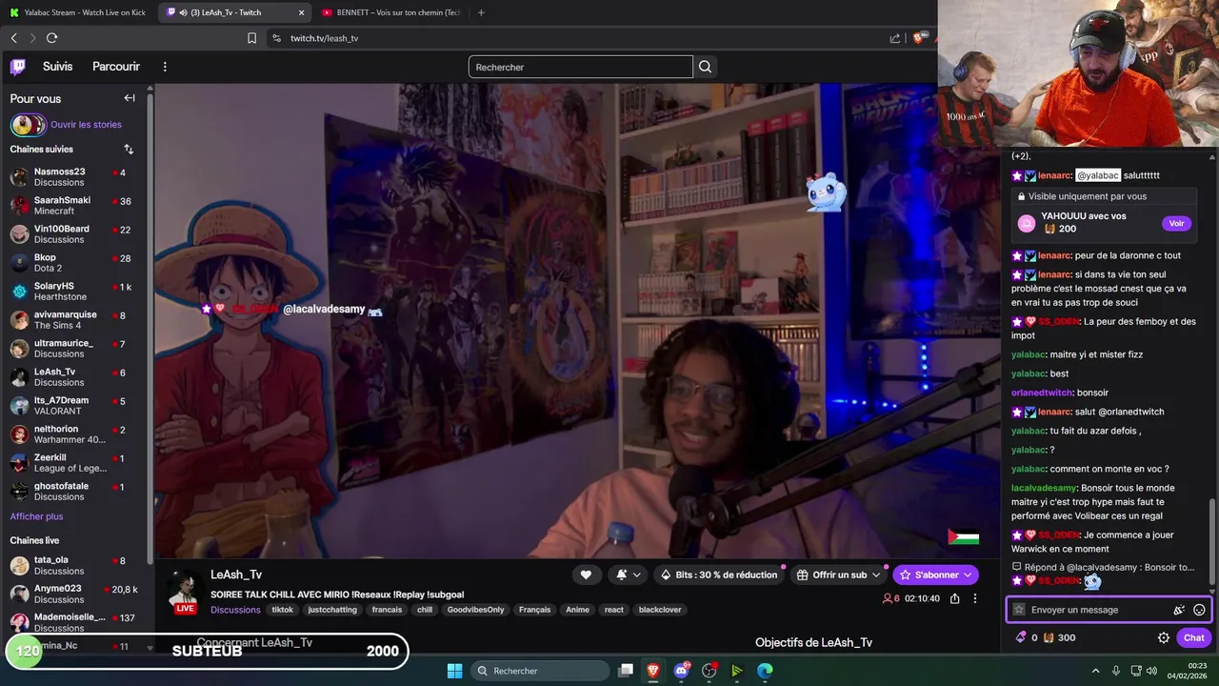Screen dimensions: 1219x686
Task: Click the chat scrollbar down arrow
Action: [1212, 592]
